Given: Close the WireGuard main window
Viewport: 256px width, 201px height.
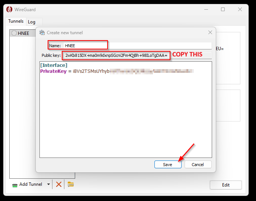Looking at the screenshot, I should [240, 9].
